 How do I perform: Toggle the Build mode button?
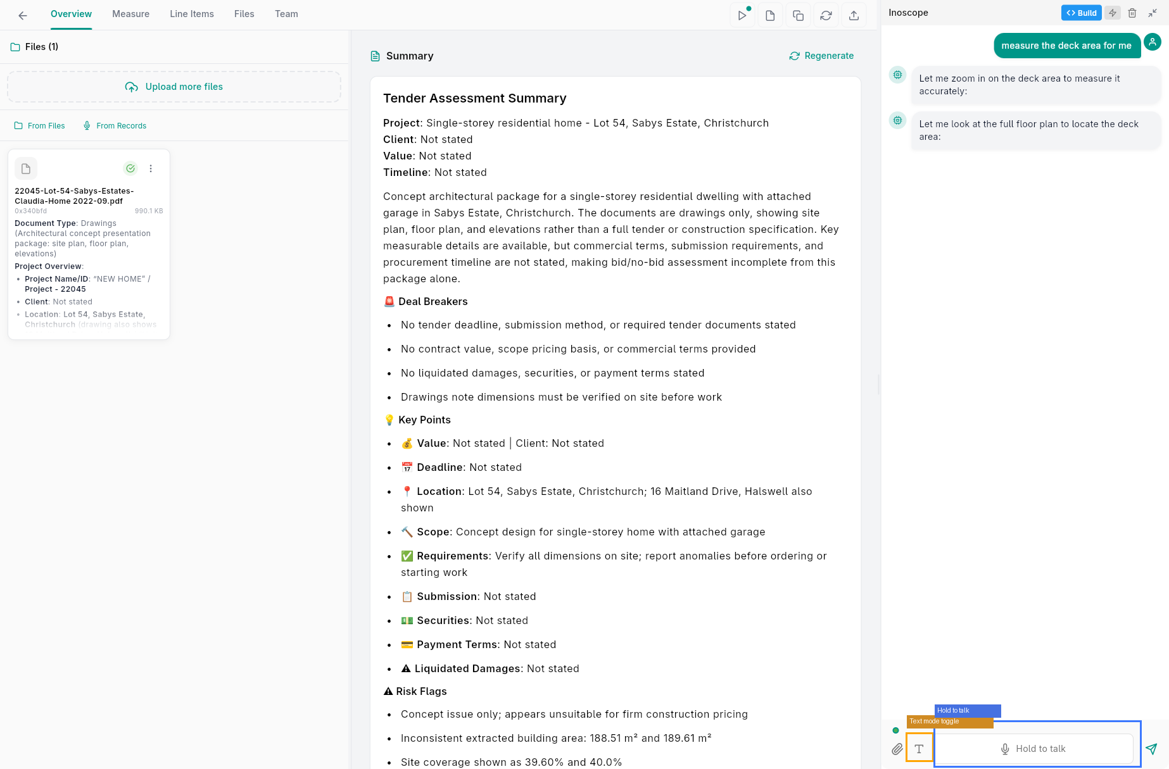point(1081,13)
